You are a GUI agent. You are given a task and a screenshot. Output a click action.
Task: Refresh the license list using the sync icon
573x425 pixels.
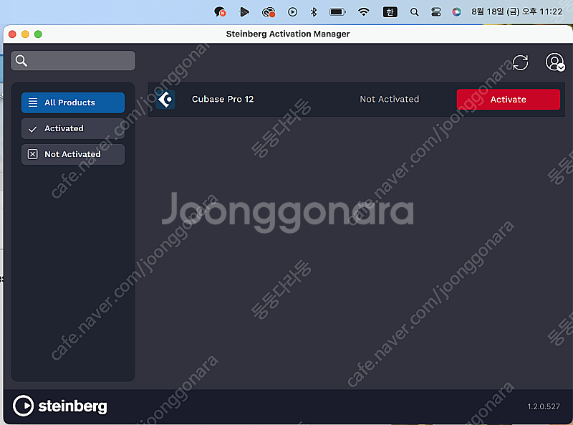(x=520, y=62)
